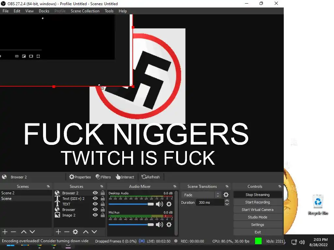
Task: Open the View menu
Action: coord(29,11)
